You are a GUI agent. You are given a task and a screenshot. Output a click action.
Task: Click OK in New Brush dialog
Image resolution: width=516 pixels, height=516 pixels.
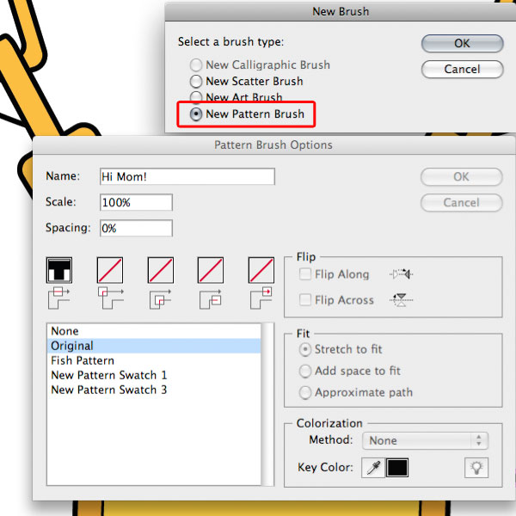[463, 44]
